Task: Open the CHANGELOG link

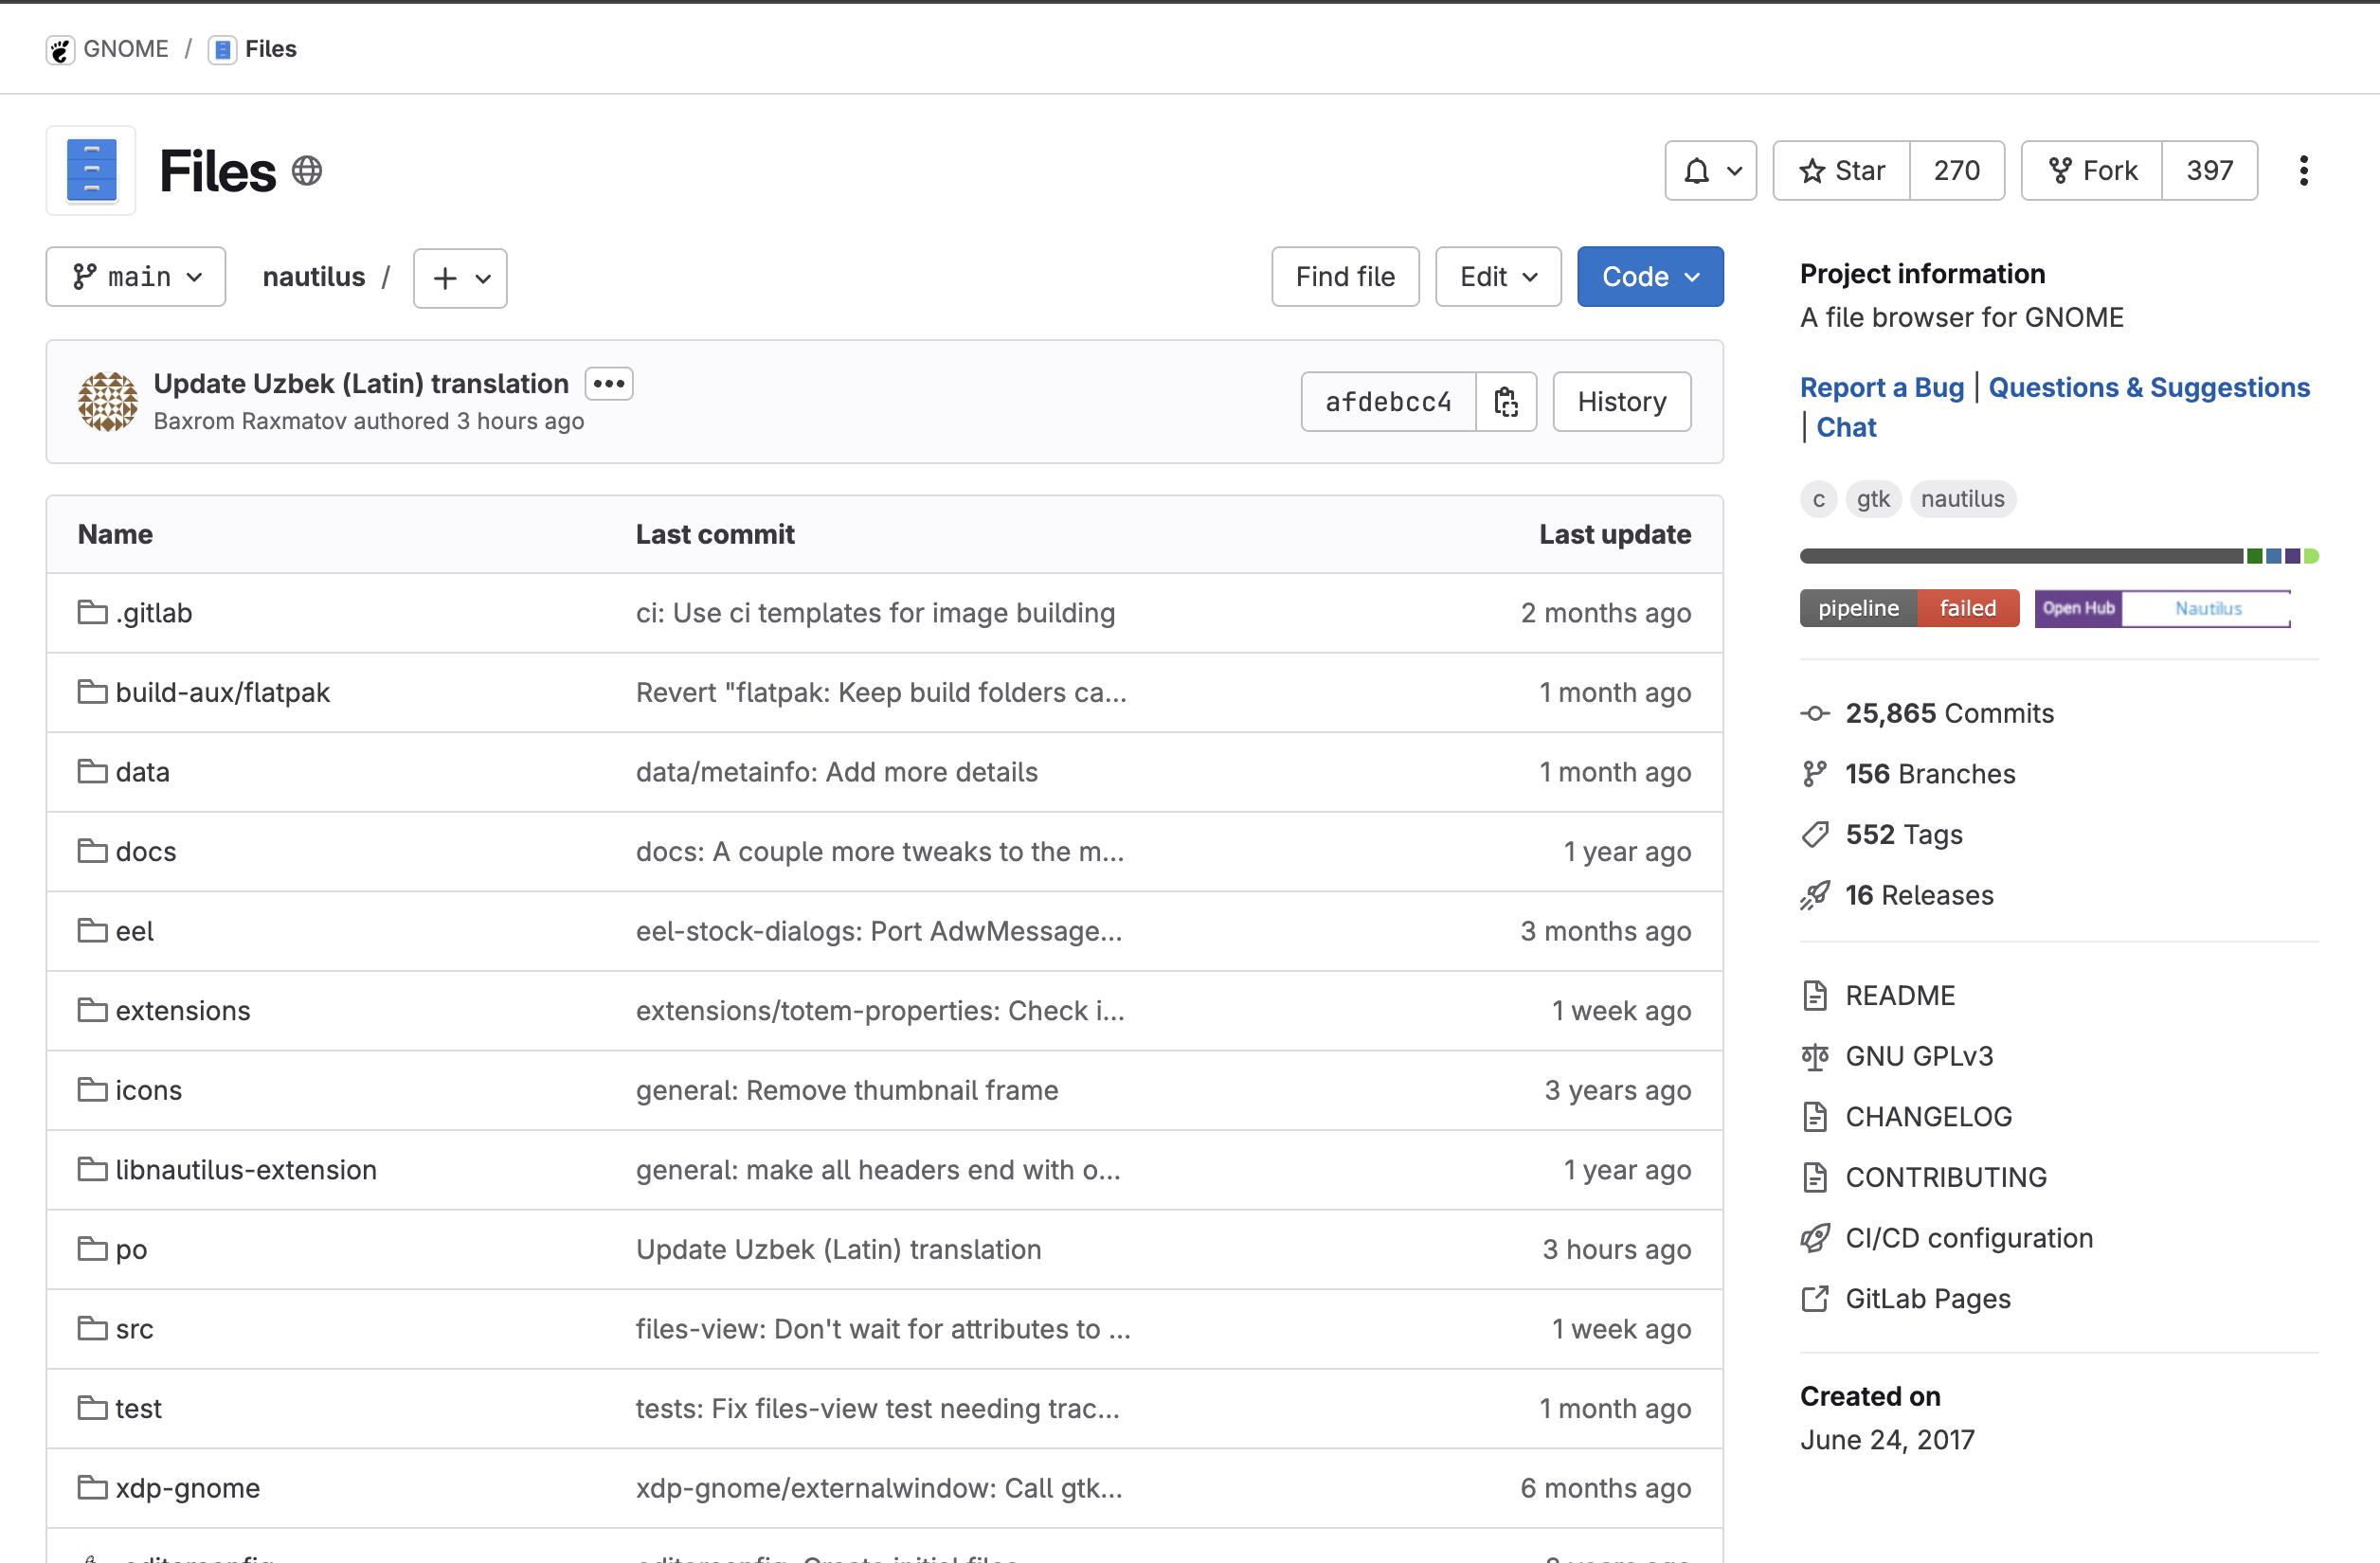Action: [1928, 1116]
